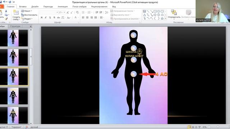Select the fourth chakra circle on slide
The height and width of the screenshot is (129, 230).
[133, 74]
